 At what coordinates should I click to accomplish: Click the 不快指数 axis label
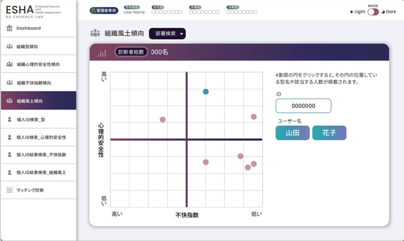pyautogui.click(x=187, y=215)
